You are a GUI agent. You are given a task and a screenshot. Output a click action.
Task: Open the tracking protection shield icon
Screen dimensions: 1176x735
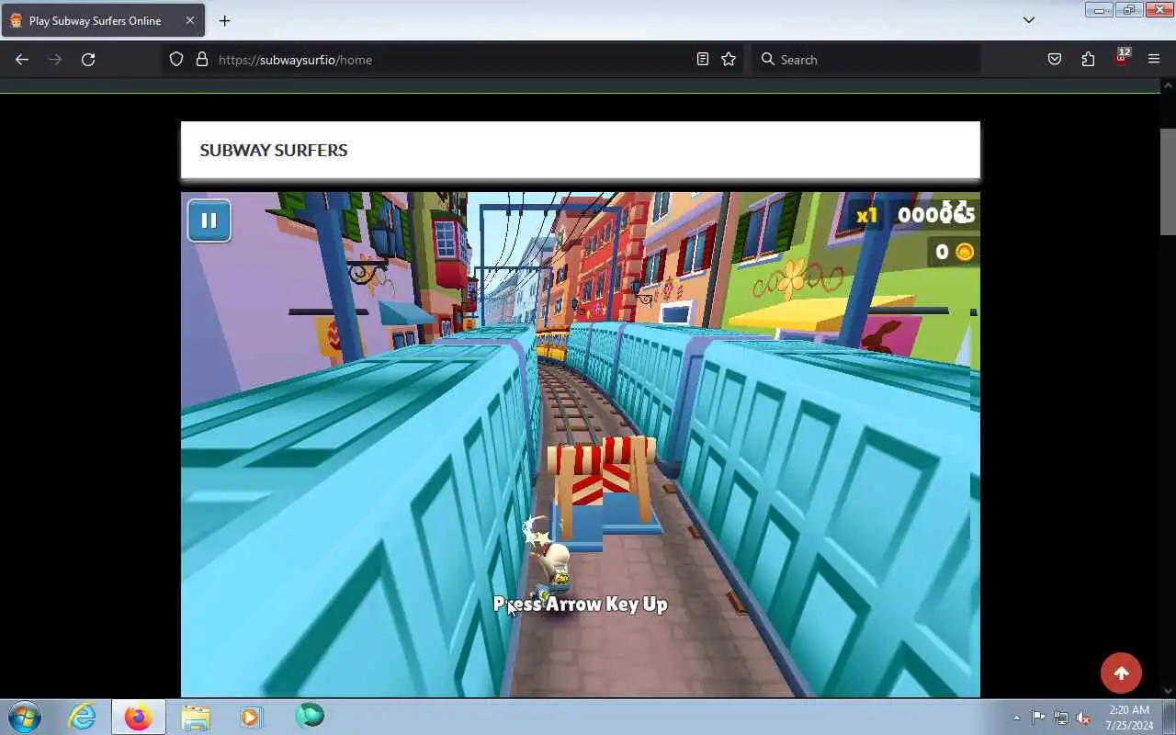[x=176, y=59]
